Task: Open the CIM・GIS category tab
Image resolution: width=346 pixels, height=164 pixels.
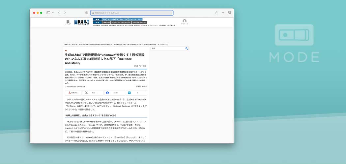Action: [x=106, y=22]
